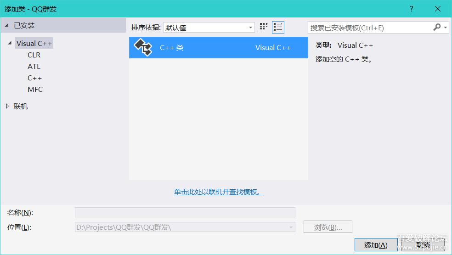The width and height of the screenshot is (452, 255).
Task: Select the C++ class template icon
Action: pyautogui.click(x=143, y=47)
